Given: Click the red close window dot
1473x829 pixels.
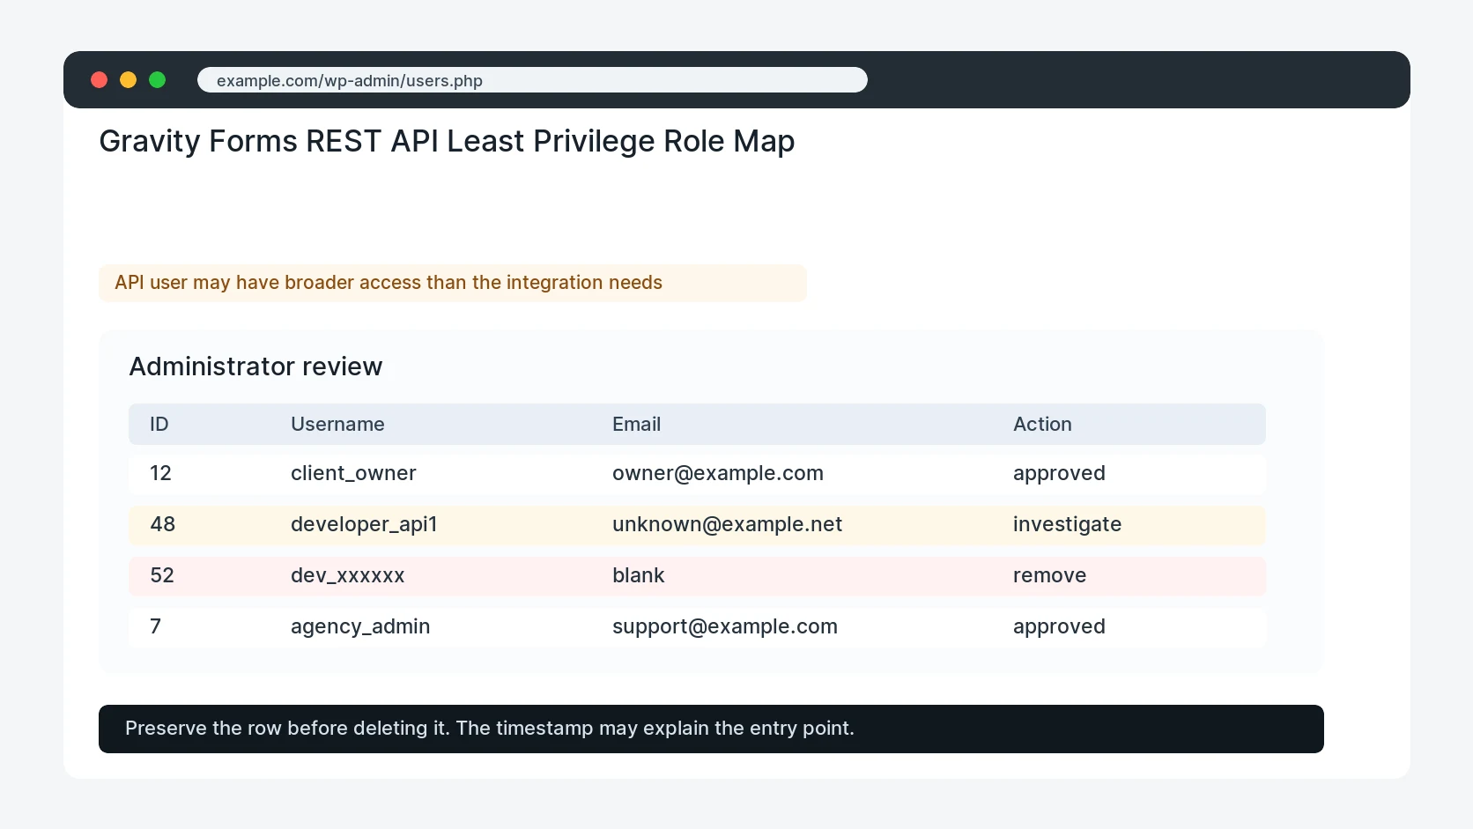Looking at the screenshot, I should click(100, 80).
